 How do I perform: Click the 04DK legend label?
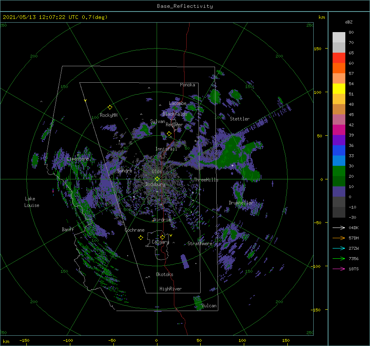pos(354,228)
